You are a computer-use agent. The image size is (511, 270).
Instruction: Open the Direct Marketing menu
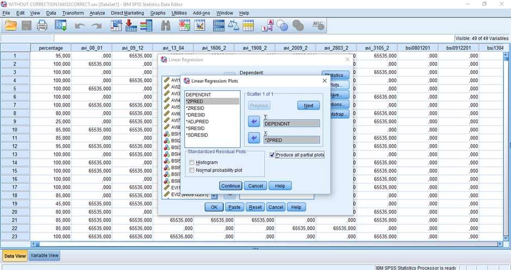click(127, 13)
